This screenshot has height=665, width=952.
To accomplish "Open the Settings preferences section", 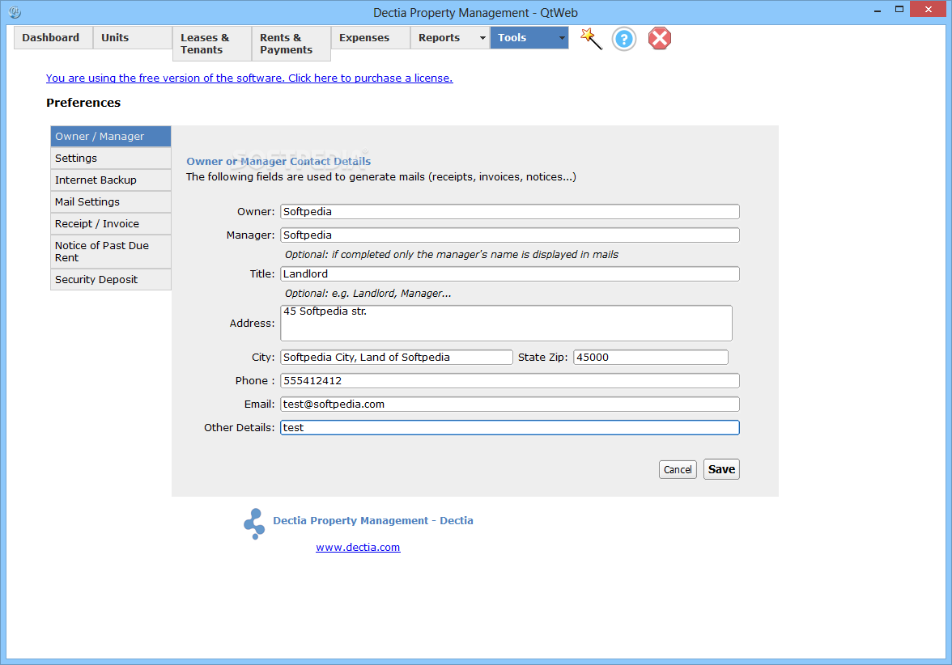I will coord(110,159).
